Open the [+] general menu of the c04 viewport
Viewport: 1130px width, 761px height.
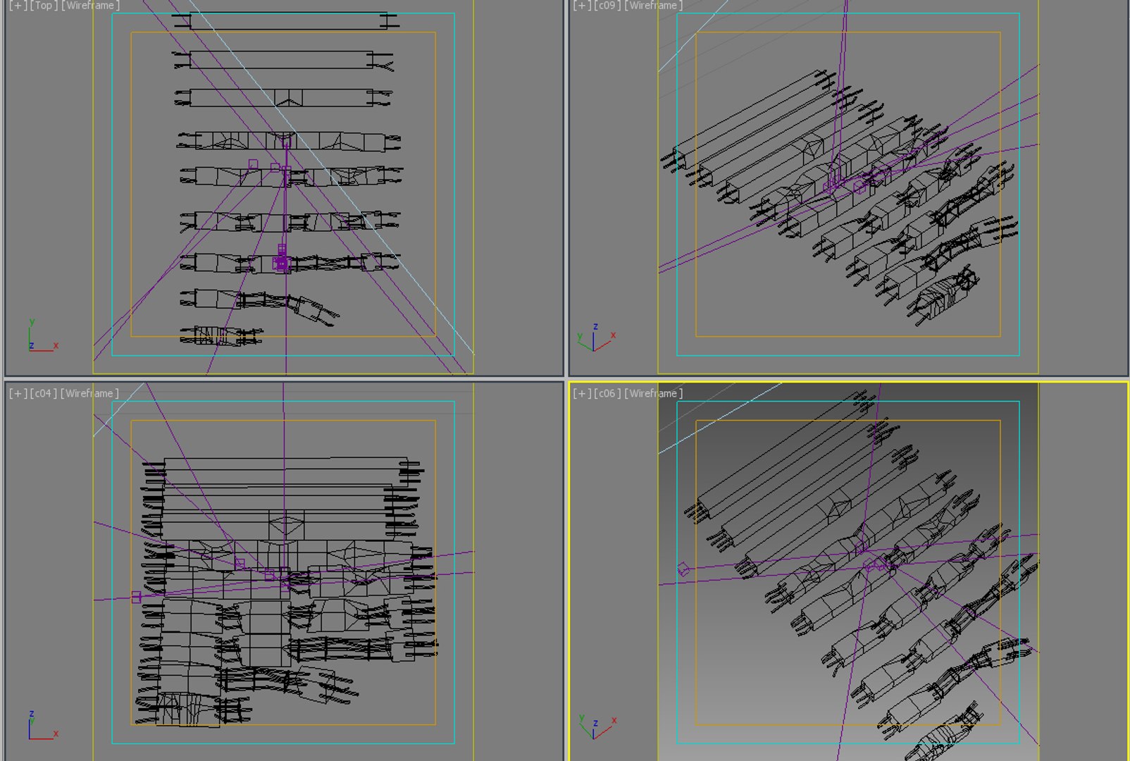click(x=18, y=393)
